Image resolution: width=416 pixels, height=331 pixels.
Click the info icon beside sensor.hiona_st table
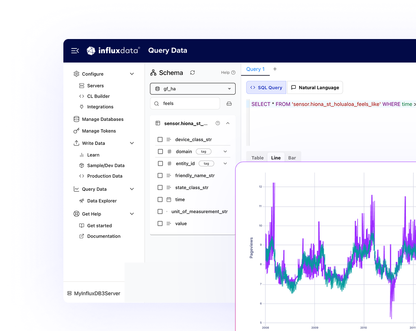218,123
